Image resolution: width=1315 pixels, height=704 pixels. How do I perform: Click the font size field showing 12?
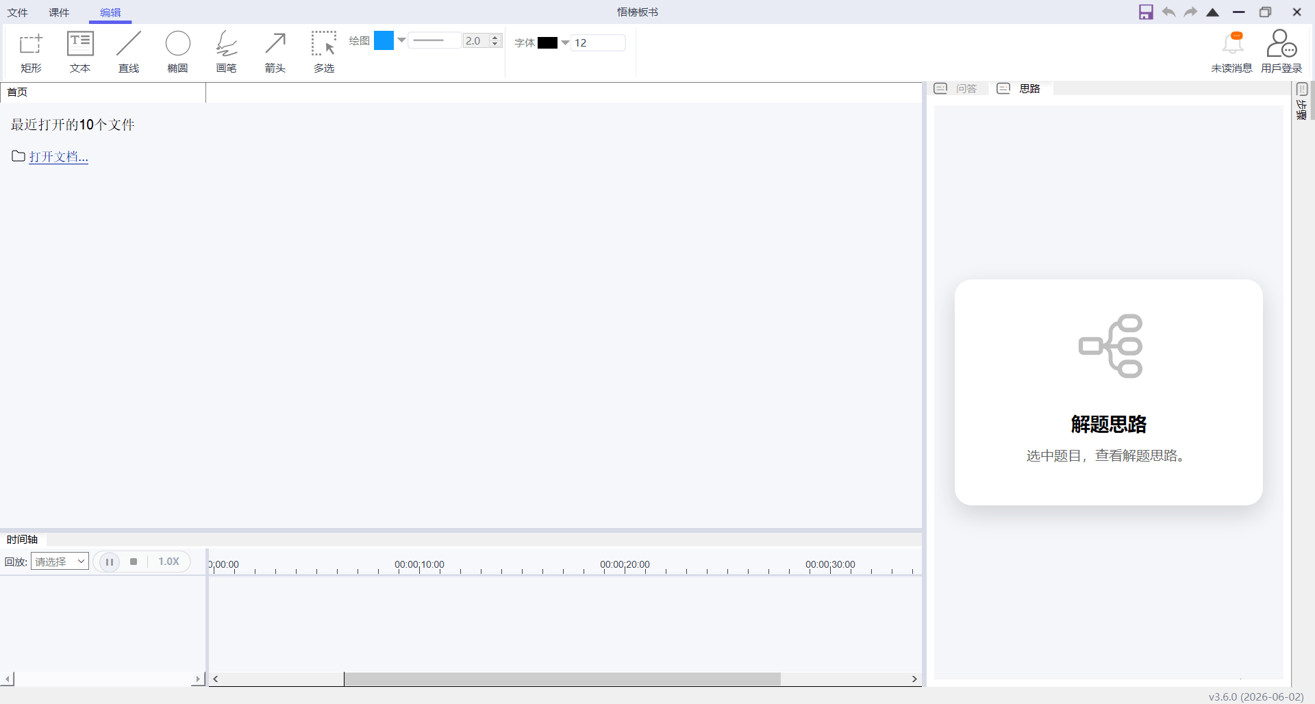(598, 42)
